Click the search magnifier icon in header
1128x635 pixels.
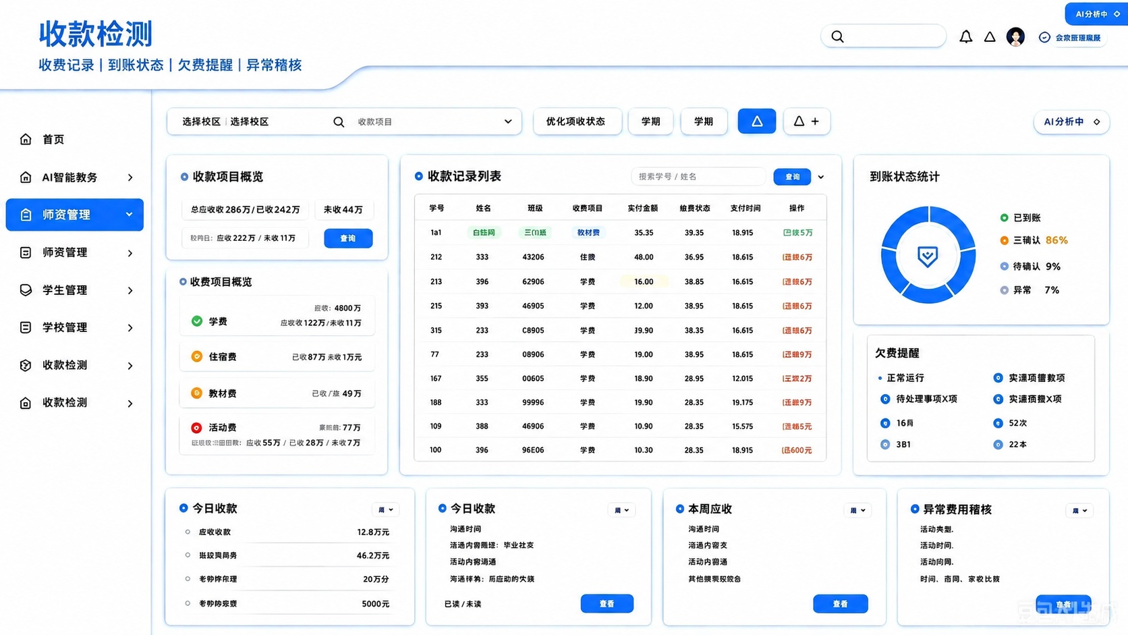(837, 36)
